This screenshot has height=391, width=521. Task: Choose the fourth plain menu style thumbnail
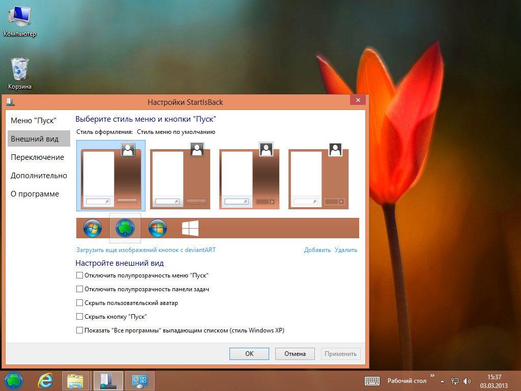point(319,176)
